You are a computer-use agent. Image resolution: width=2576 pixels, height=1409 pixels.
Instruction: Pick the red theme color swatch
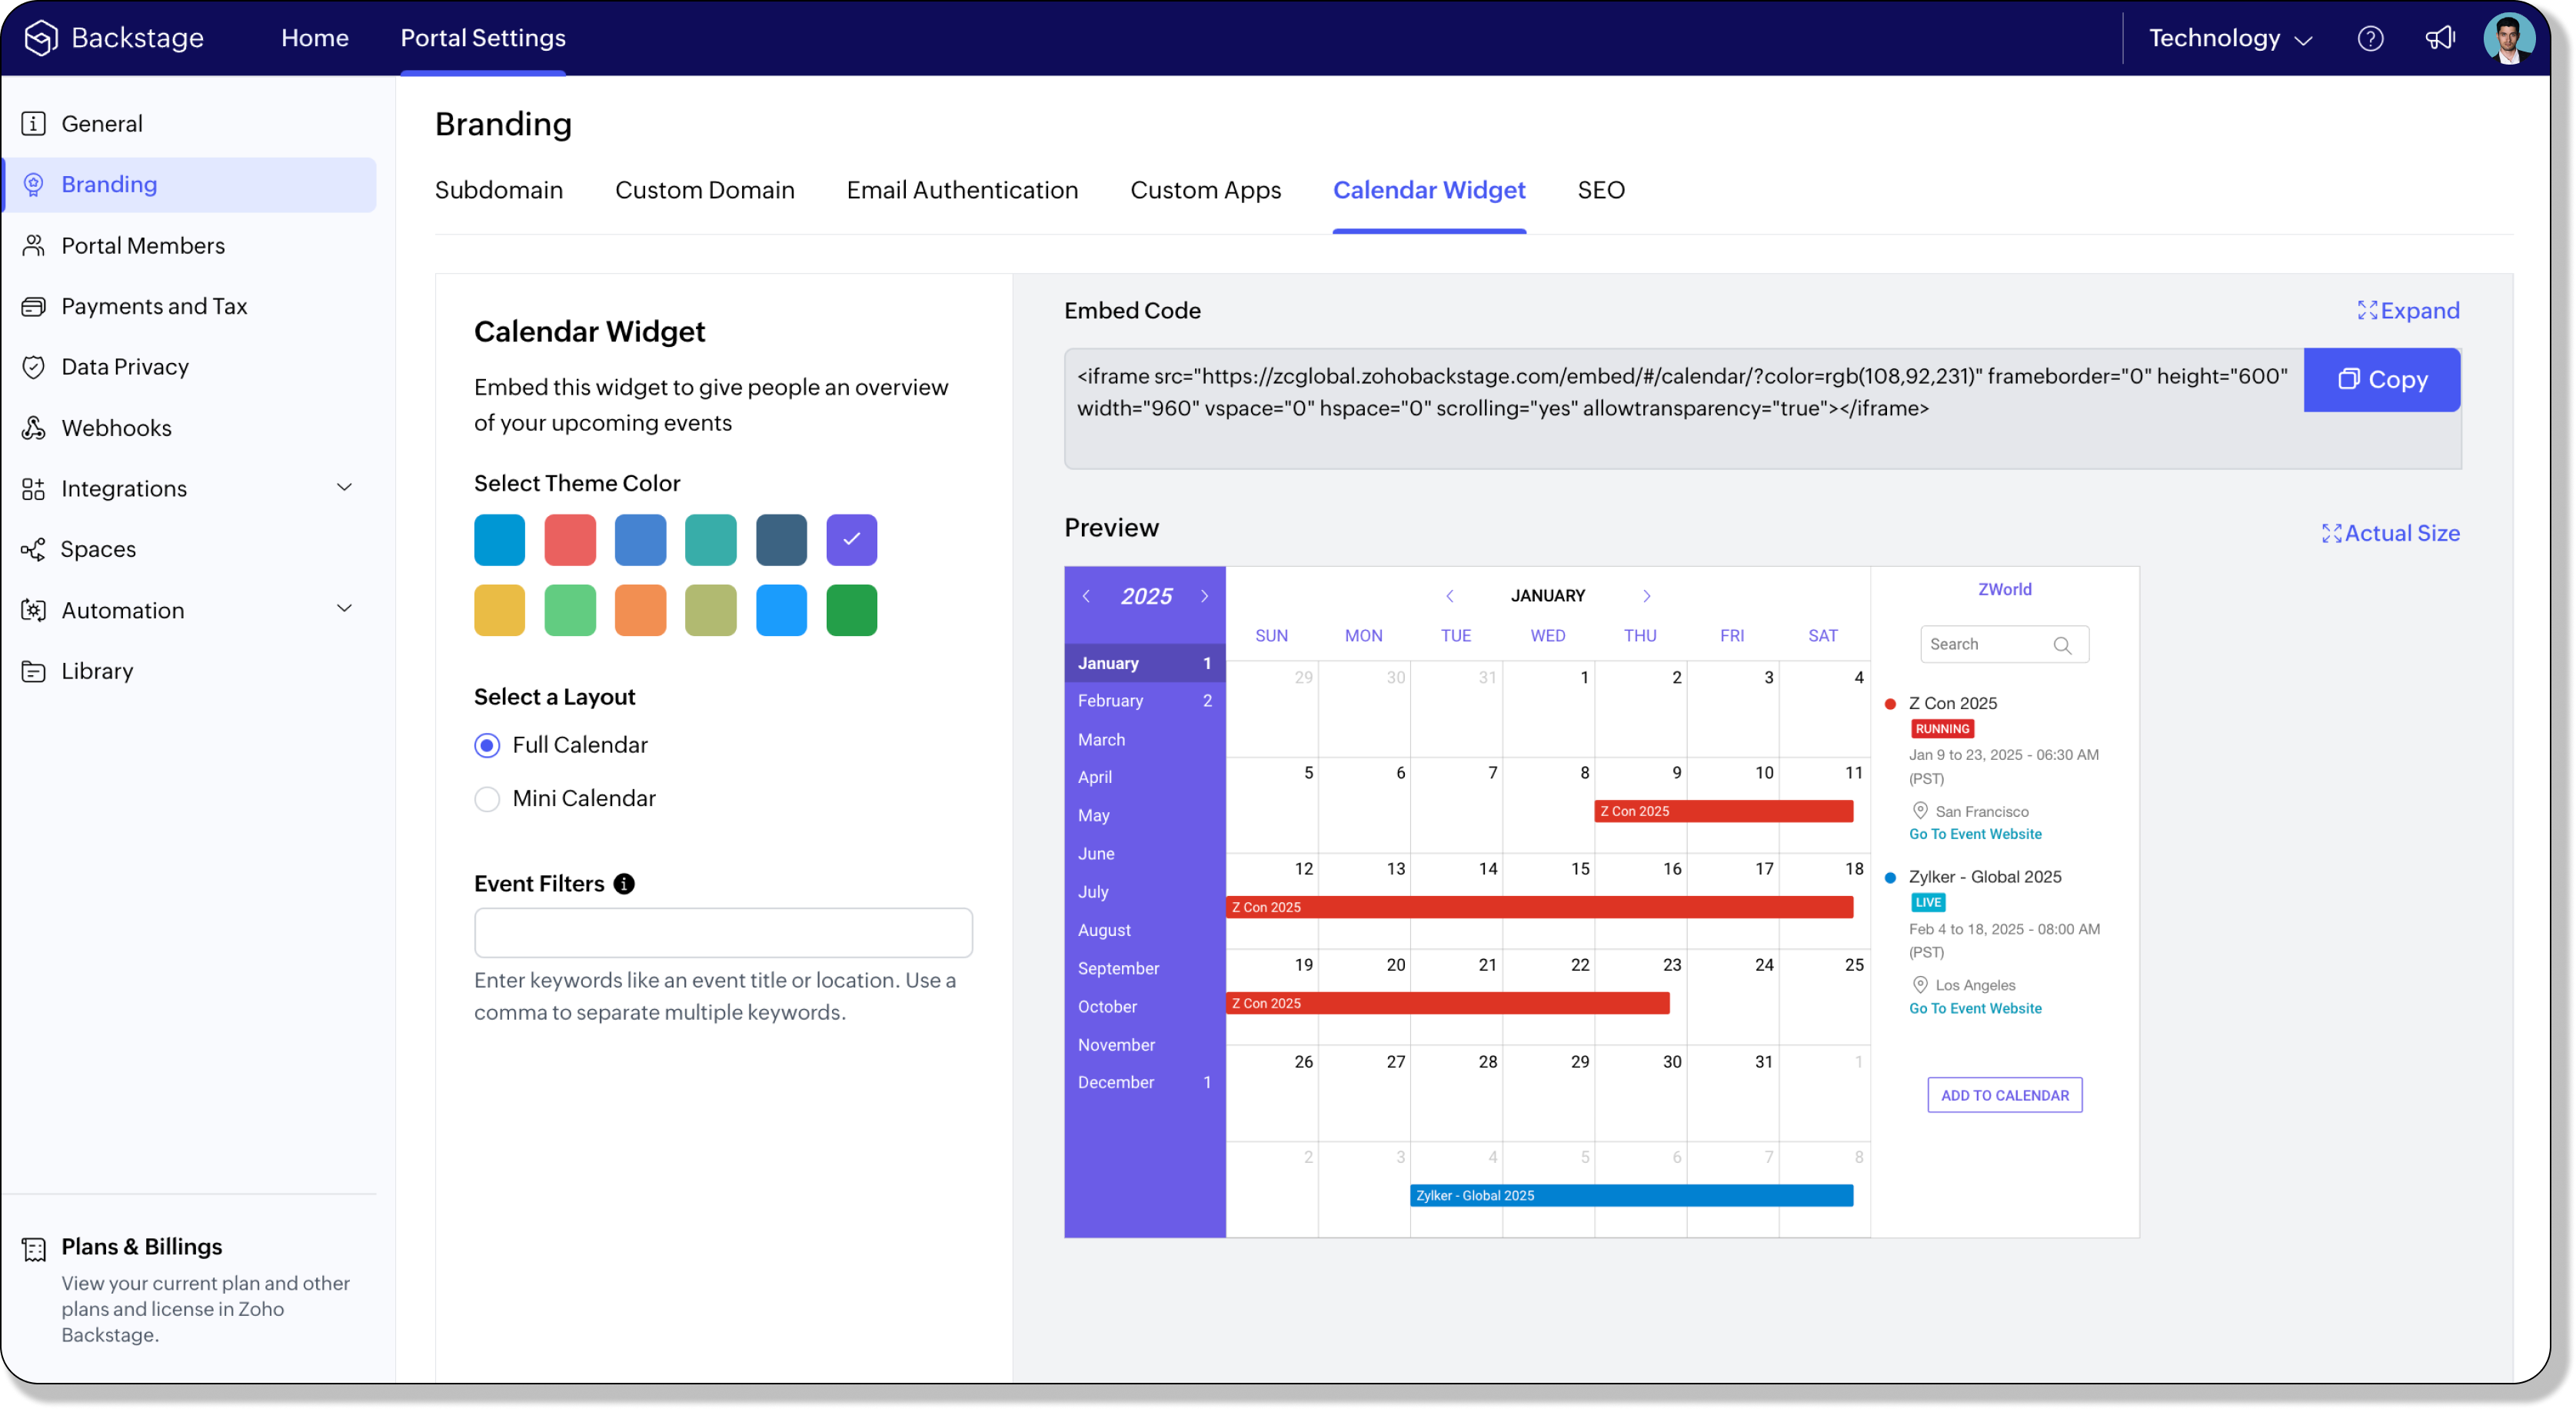click(x=570, y=540)
